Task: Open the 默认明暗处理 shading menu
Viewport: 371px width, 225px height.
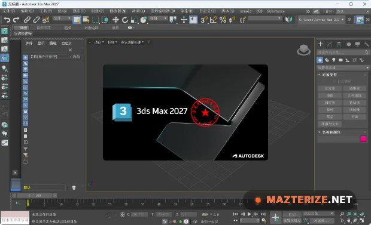Action: (x=132, y=42)
